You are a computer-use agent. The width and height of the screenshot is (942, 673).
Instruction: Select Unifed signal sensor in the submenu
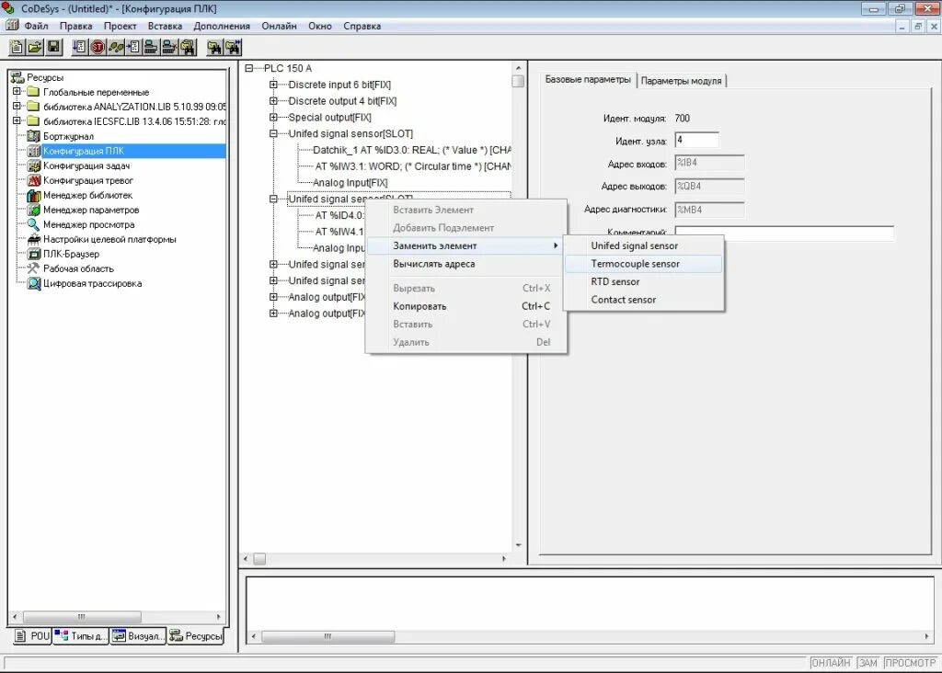[643, 245]
